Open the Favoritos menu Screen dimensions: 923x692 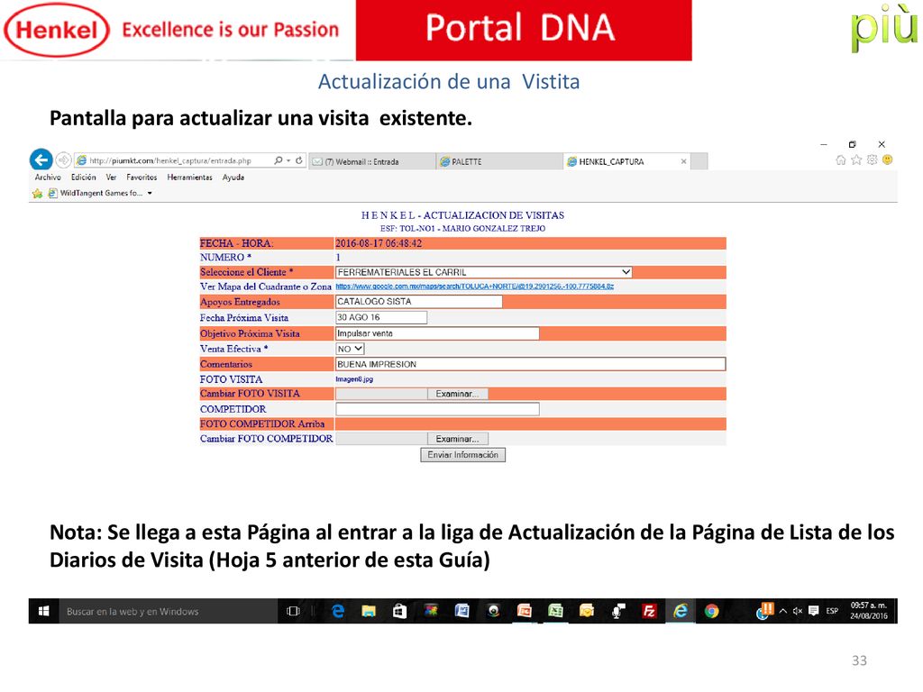tap(142, 178)
